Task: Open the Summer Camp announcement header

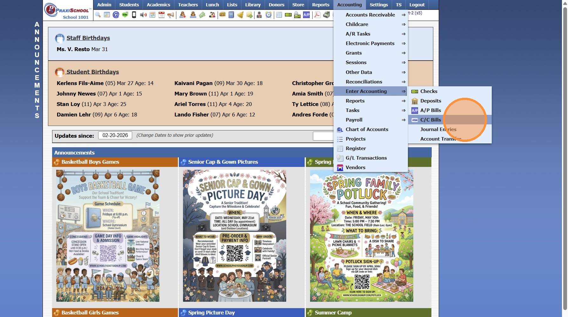Action: tap(369, 313)
